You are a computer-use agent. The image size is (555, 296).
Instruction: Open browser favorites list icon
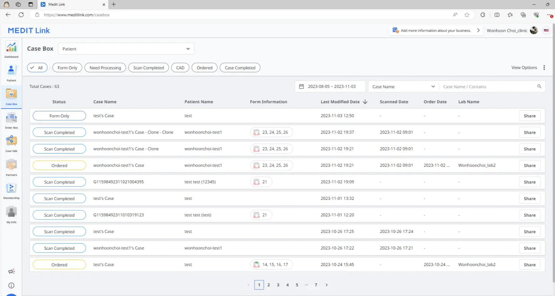click(x=510, y=15)
